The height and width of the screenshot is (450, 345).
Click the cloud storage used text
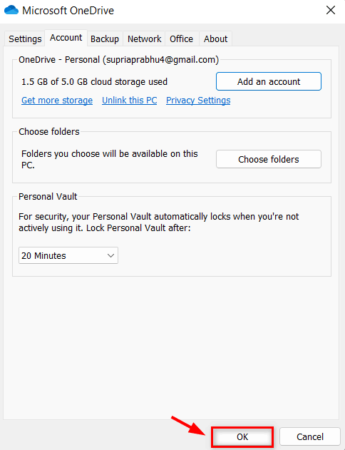coord(94,82)
